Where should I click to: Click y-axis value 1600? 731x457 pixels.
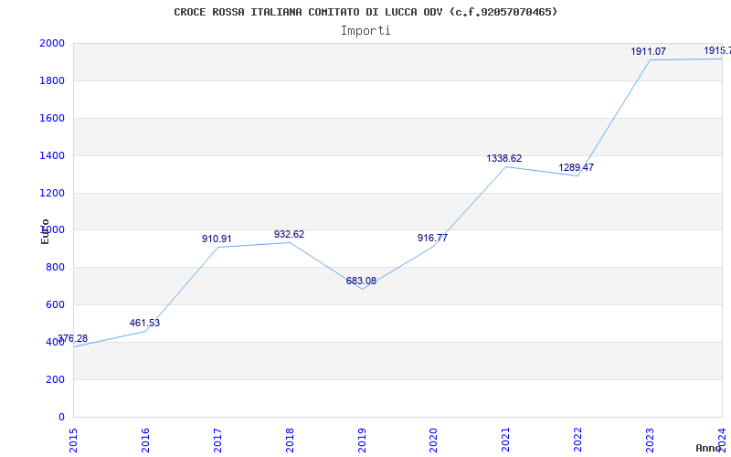click(x=52, y=118)
